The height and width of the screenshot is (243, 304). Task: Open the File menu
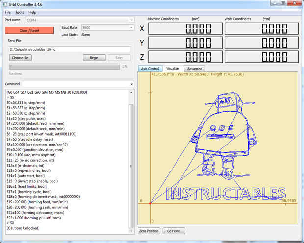pyautogui.click(x=7, y=12)
